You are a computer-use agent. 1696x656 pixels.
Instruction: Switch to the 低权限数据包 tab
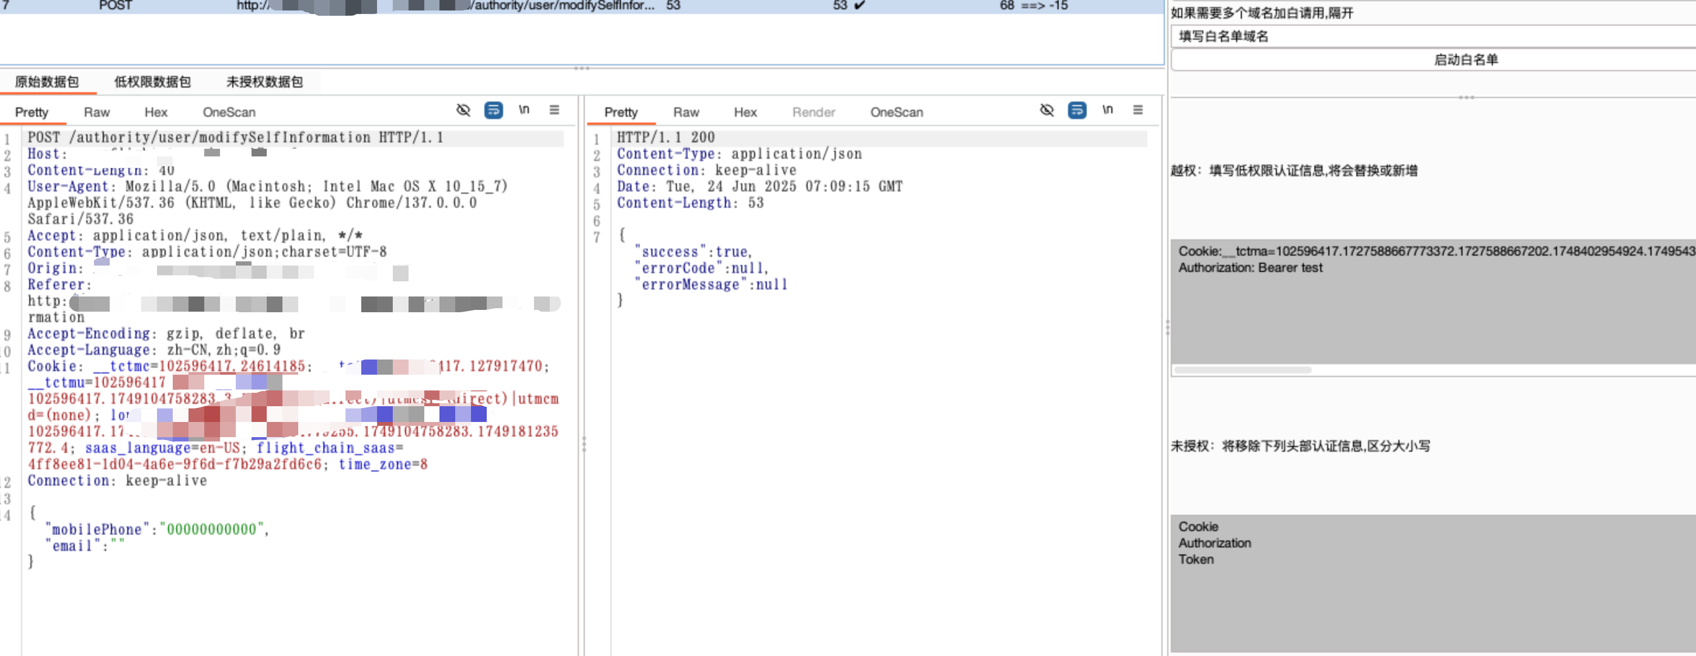(x=152, y=82)
